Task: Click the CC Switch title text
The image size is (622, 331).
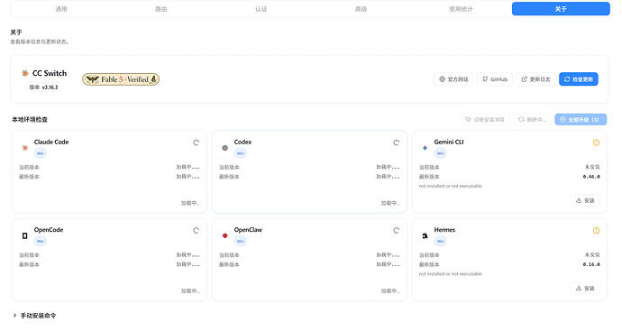Action: (x=50, y=73)
